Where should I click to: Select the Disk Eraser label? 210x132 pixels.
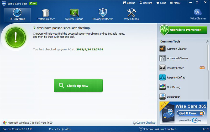173,97
